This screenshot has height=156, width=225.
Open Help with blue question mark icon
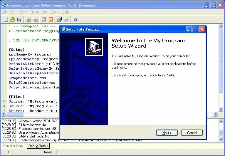tap(75, 19)
